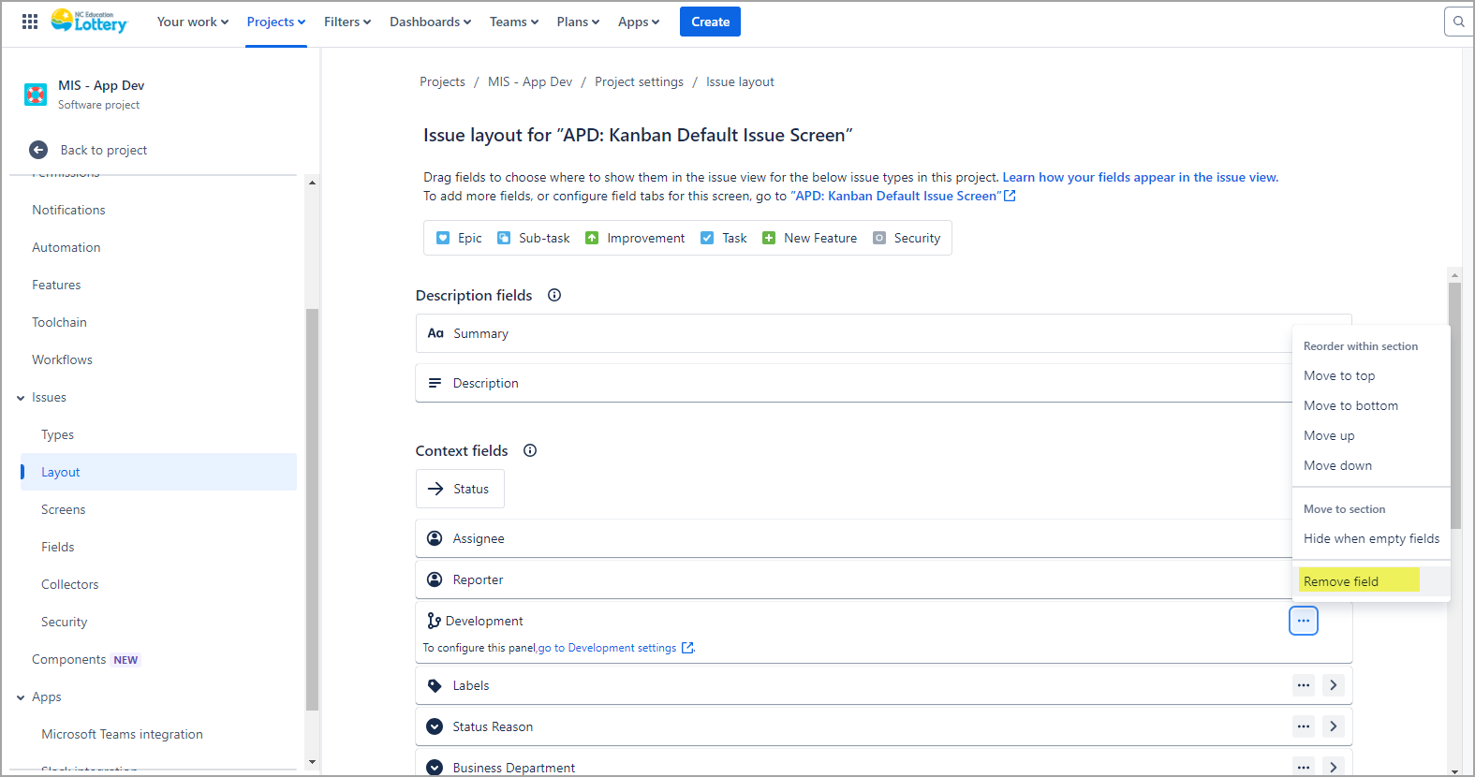The height and width of the screenshot is (777, 1475).
Task: Collapse the Issues sidebar group
Action: point(21,398)
